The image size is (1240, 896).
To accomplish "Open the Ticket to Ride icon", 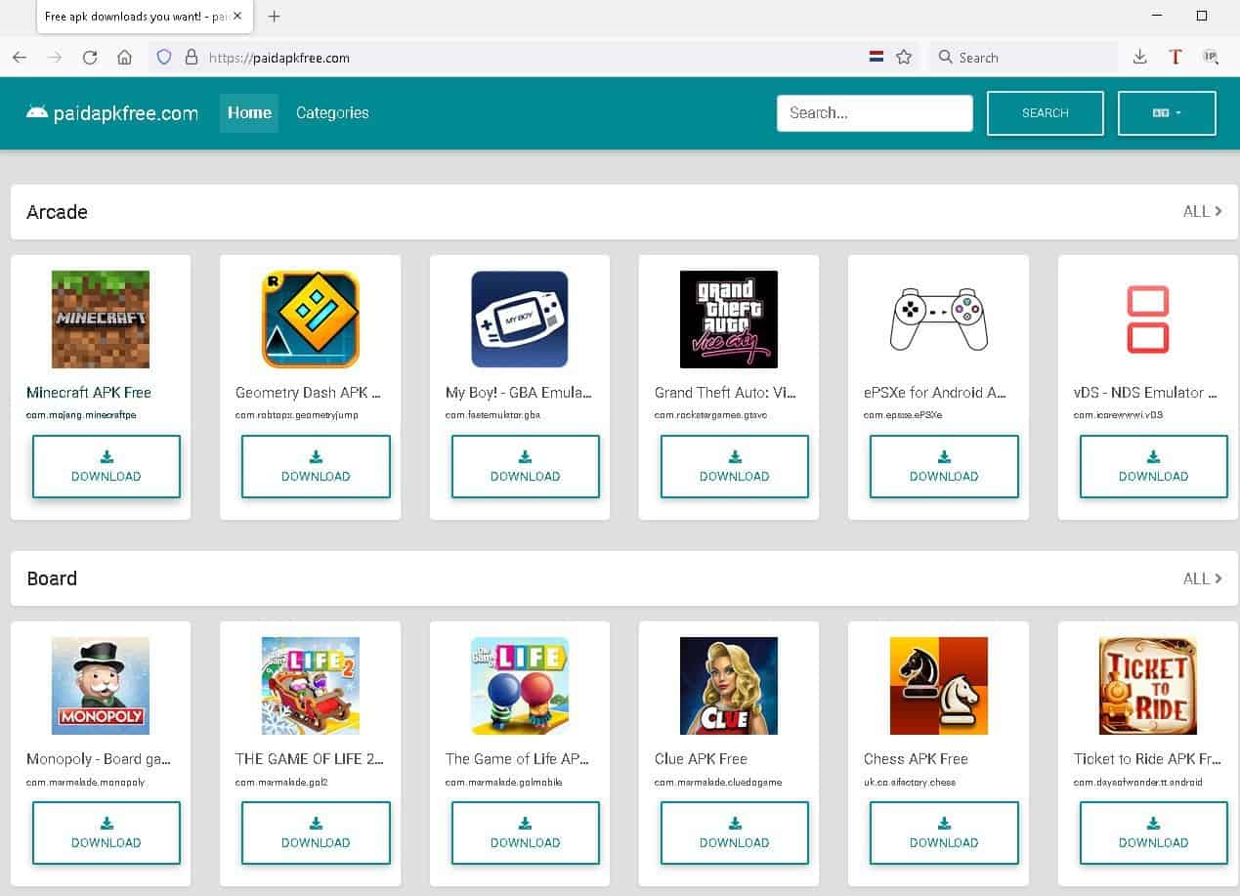I will (x=1147, y=686).
